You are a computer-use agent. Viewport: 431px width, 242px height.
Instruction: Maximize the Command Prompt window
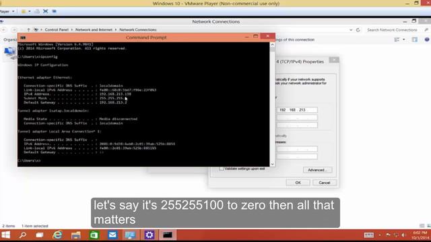256,36
